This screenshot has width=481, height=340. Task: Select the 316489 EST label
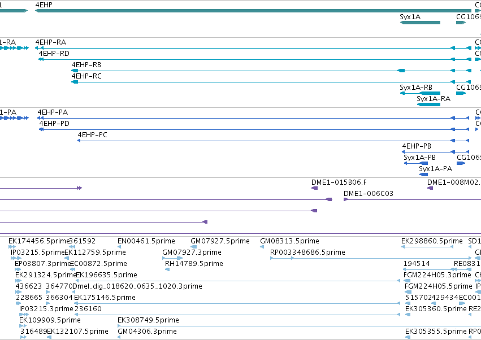33,332
